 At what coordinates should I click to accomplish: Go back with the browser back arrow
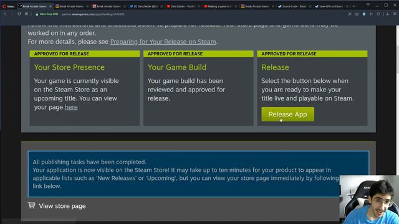[x=5, y=14]
